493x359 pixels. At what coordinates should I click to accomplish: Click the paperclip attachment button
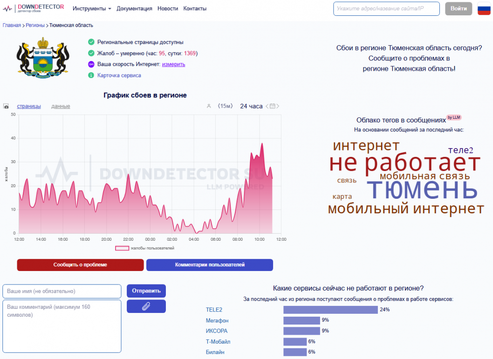146,306
